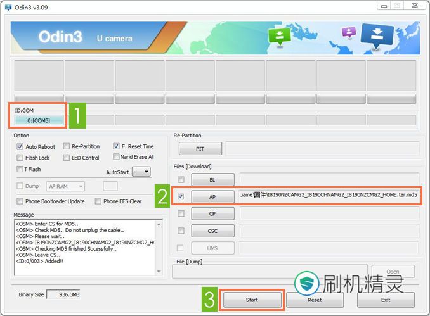
Task: Click the large blue download bubble icon
Action: 377,35
